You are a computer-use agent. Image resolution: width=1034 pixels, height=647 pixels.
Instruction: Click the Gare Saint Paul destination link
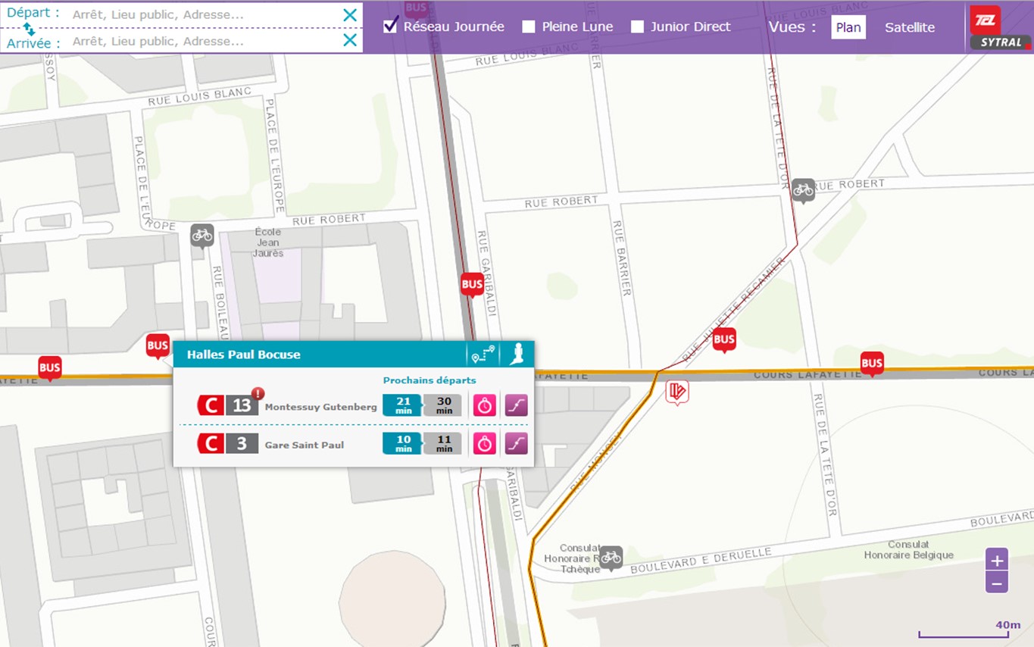[304, 445]
